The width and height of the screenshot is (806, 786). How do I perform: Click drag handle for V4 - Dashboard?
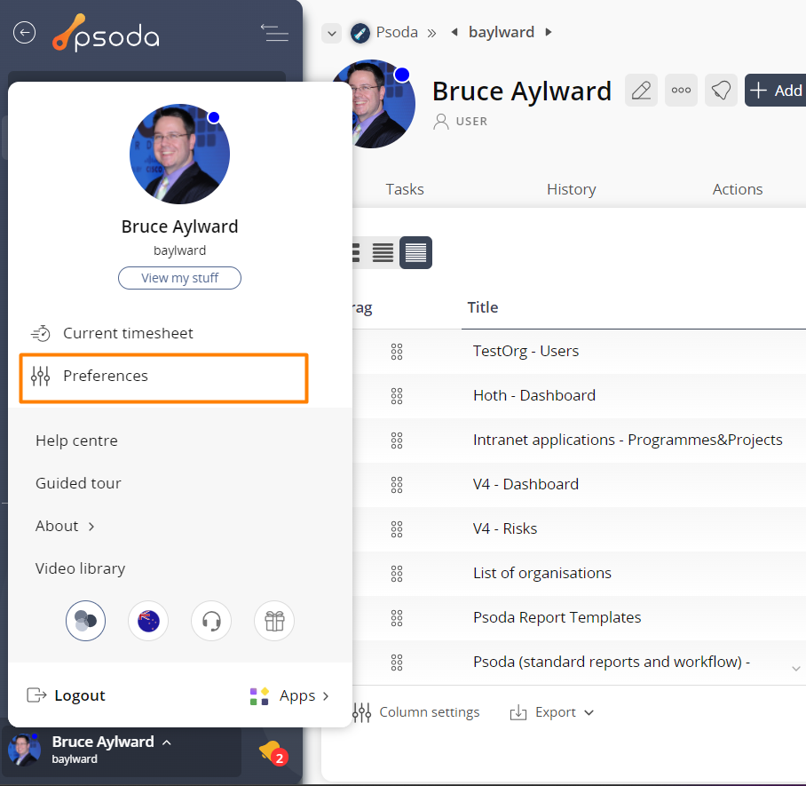click(396, 485)
